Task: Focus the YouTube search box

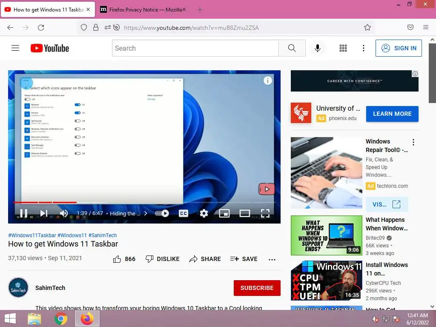Action: click(x=195, y=48)
